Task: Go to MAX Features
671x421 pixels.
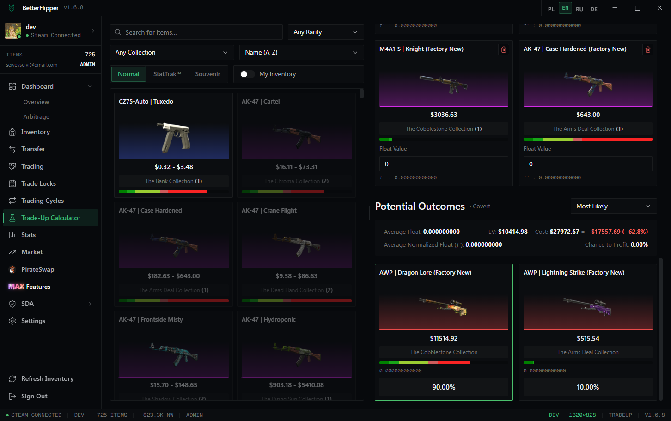Action: coord(30,287)
